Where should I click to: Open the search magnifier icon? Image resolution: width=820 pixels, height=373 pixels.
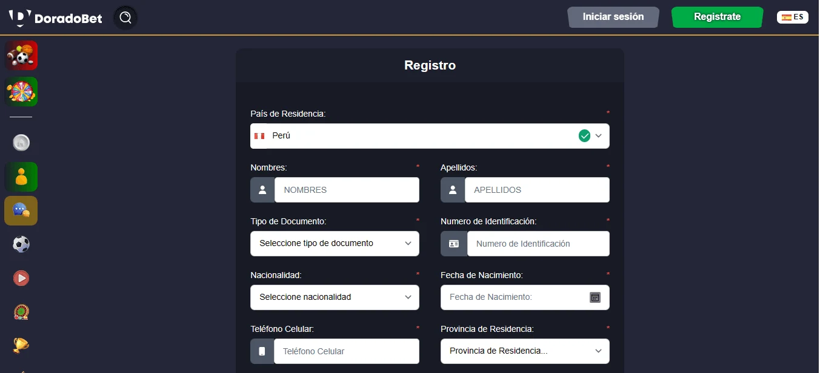click(125, 18)
